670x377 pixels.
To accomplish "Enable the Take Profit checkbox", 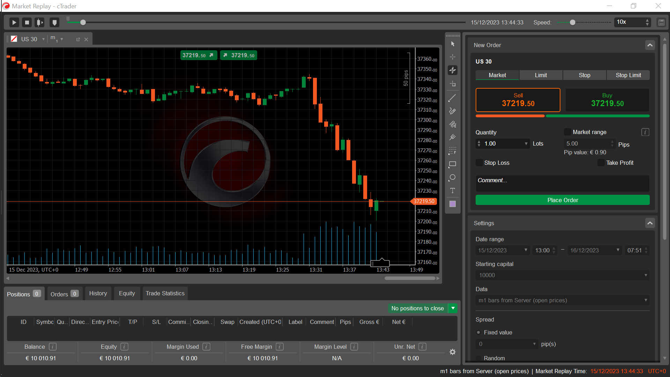I will [x=601, y=163].
